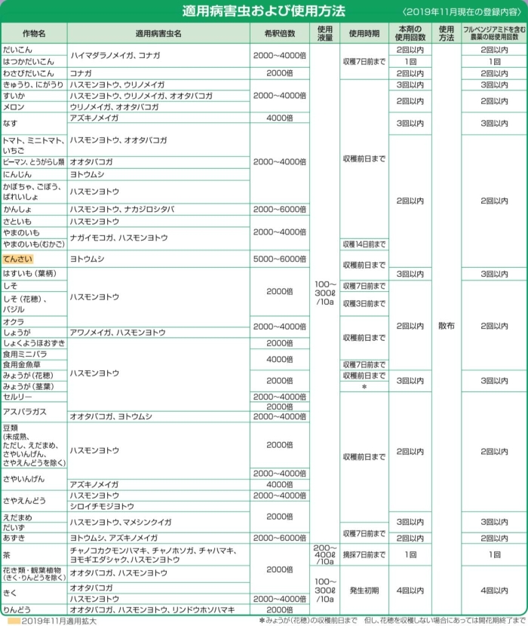Click the timing cell 摘採7日前まで

click(364, 554)
